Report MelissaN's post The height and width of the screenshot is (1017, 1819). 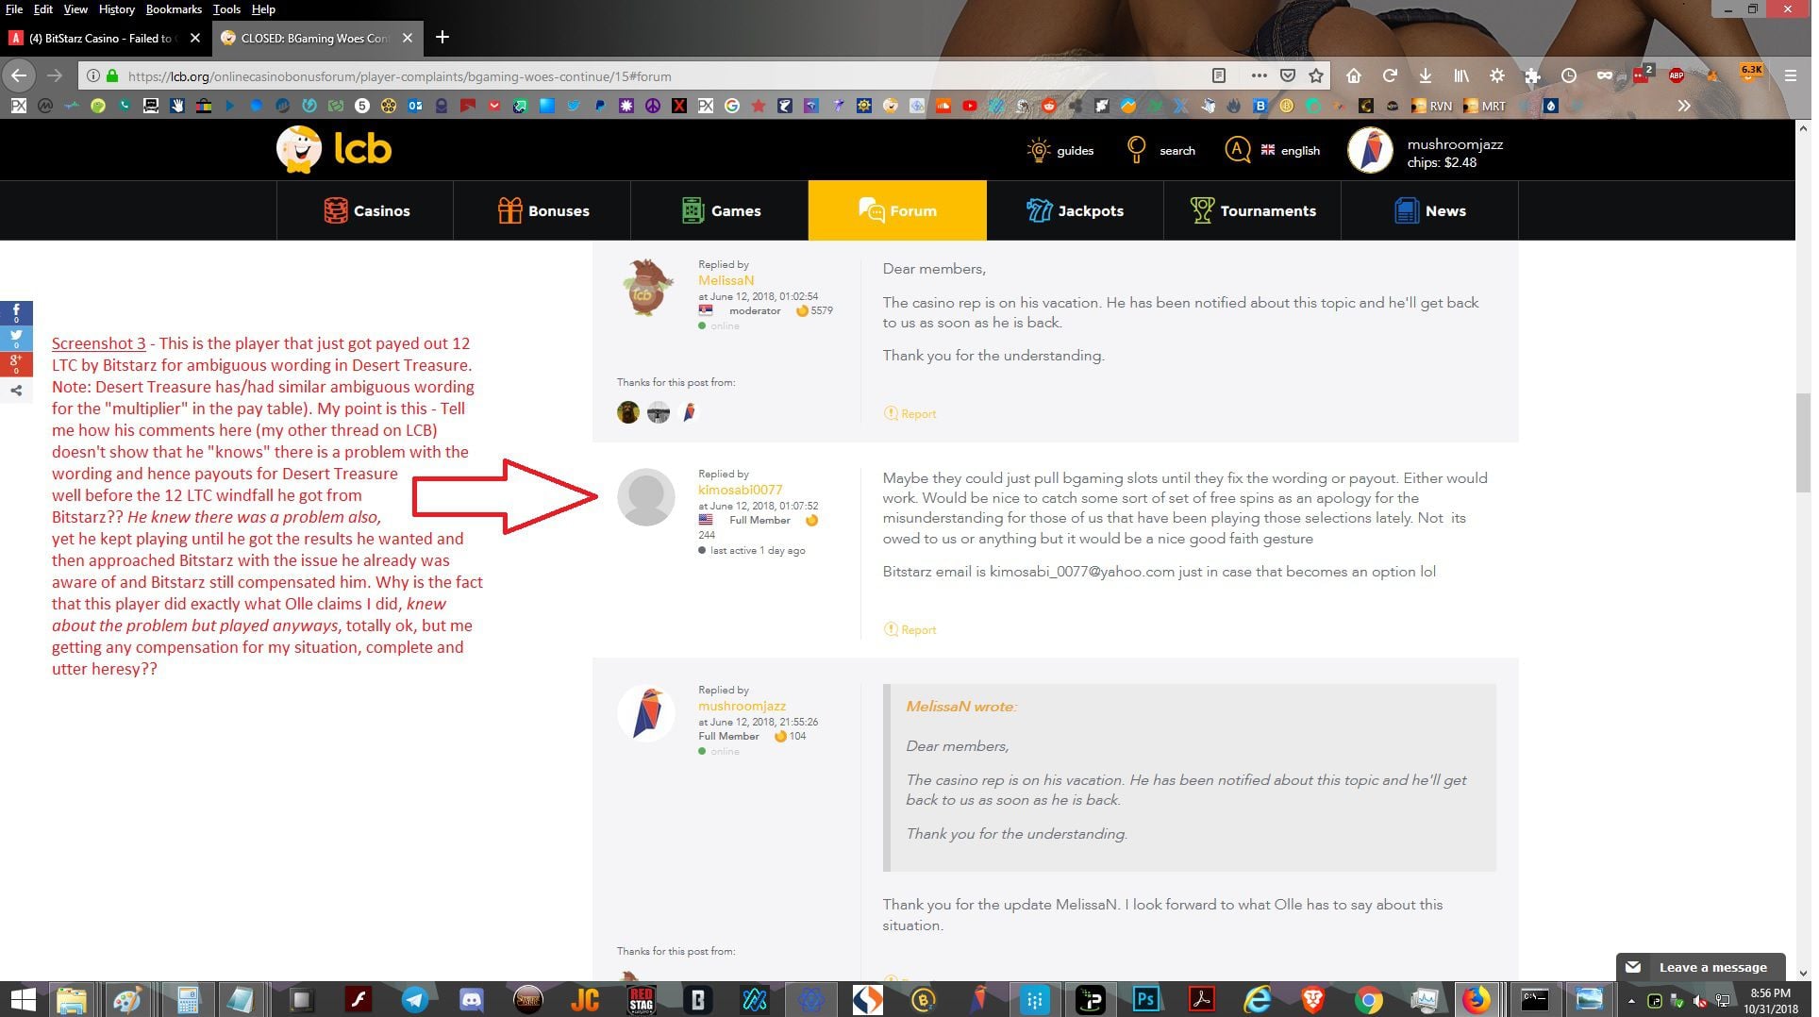point(909,413)
